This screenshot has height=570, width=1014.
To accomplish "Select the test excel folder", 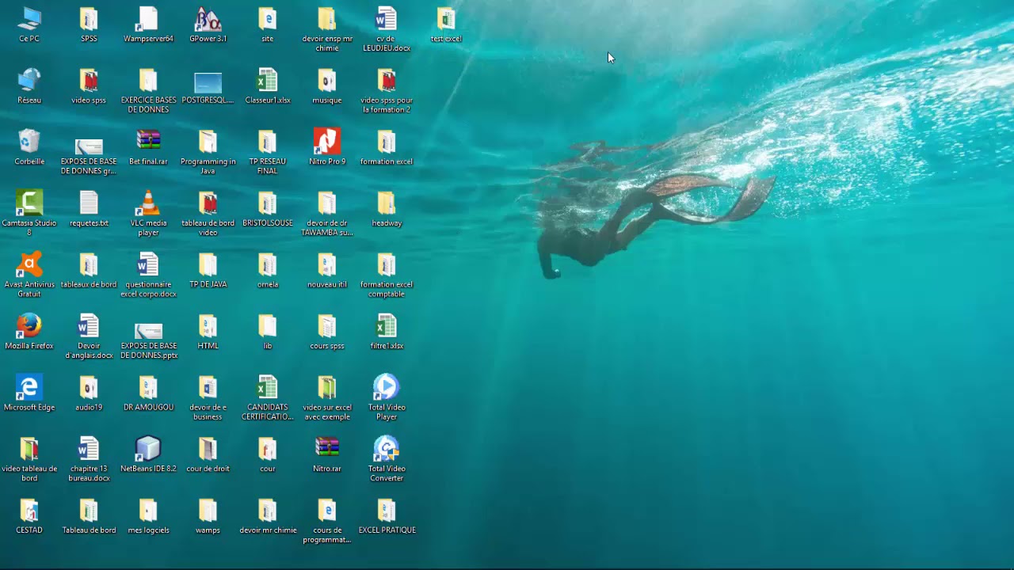I will point(446,25).
